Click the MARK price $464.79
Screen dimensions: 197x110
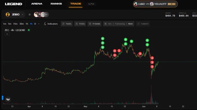click(170, 16)
